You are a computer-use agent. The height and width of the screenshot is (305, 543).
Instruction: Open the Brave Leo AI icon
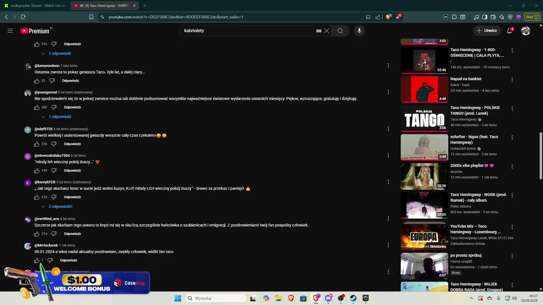click(501, 17)
